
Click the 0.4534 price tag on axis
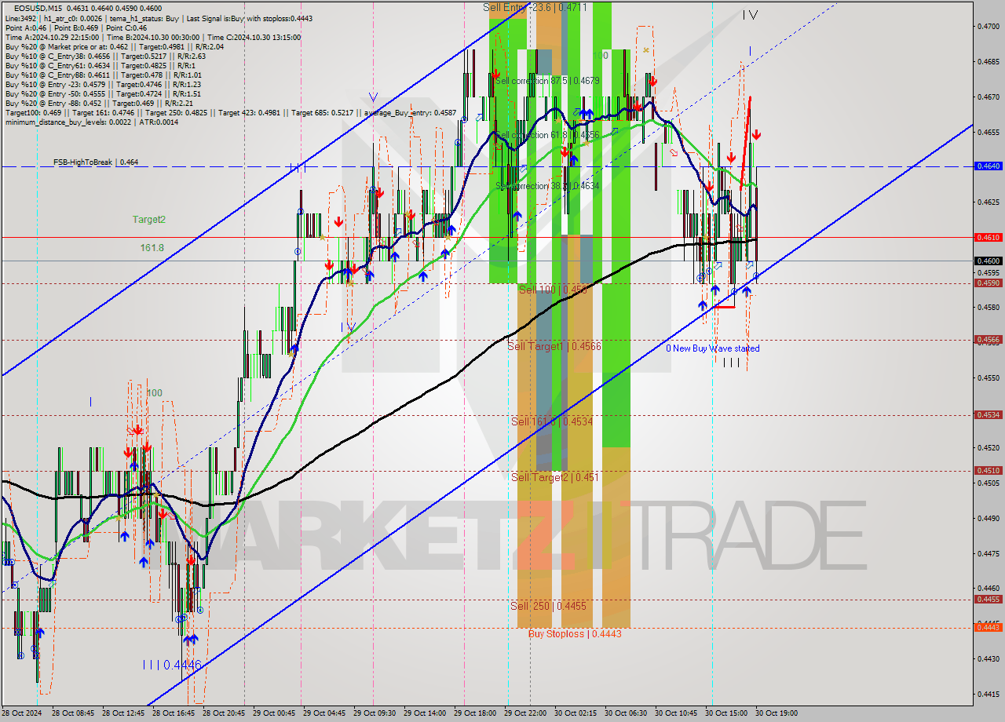pos(988,415)
